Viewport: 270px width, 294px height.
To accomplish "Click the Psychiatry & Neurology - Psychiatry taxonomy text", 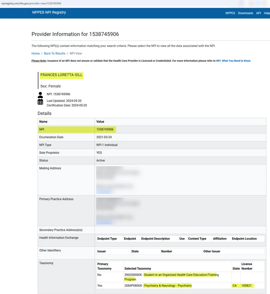I will click(x=168, y=286).
